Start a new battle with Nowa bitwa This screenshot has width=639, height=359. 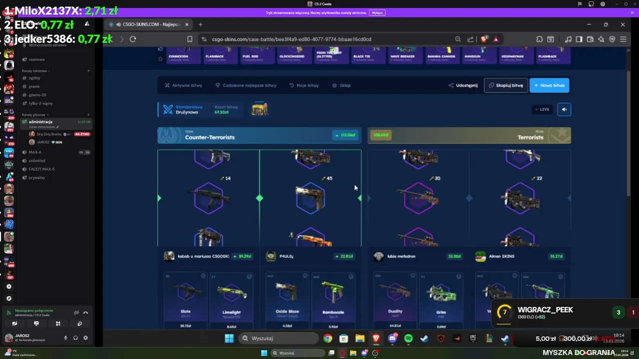click(x=549, y=85)
